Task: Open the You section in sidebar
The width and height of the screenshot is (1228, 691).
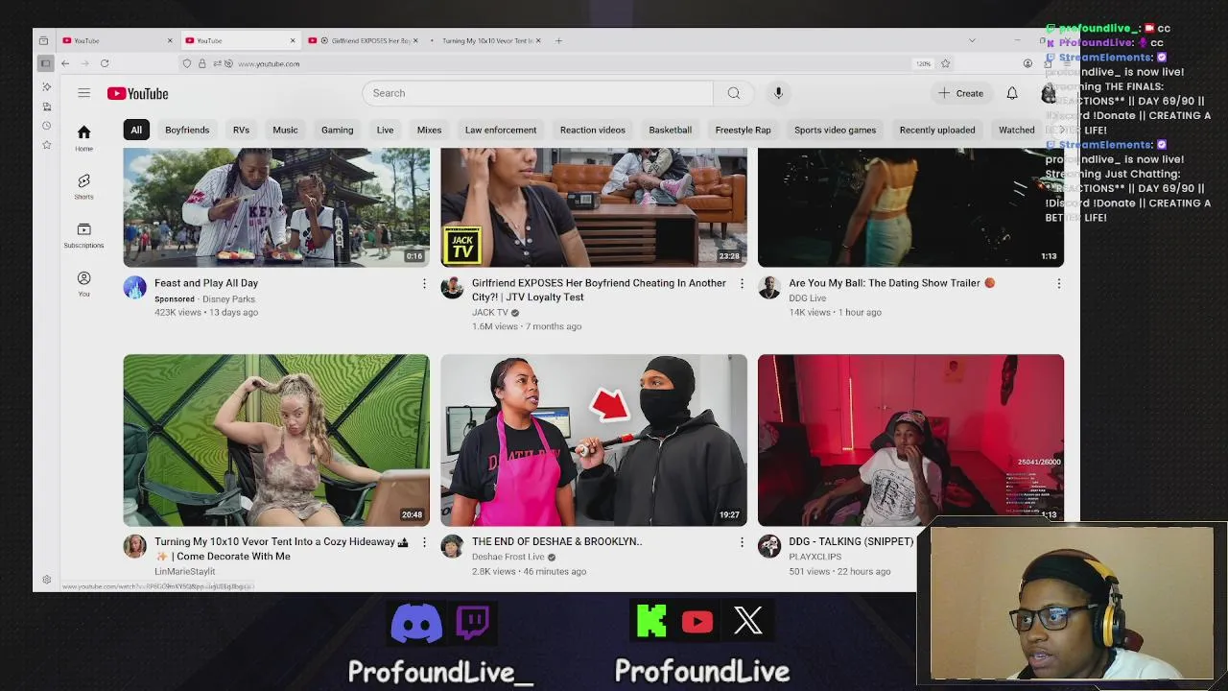Action: coord(83,283)
